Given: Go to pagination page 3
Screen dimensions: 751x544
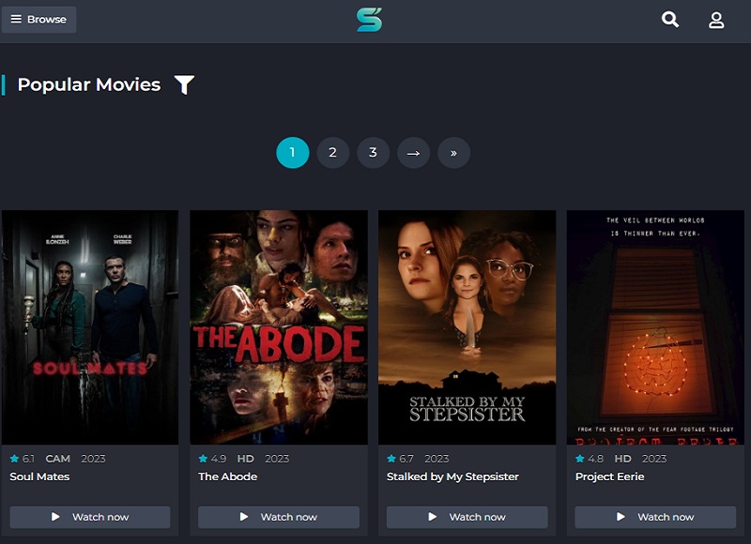Looking at the screenshot, I should pyautogui.click(x=373, y=153).
